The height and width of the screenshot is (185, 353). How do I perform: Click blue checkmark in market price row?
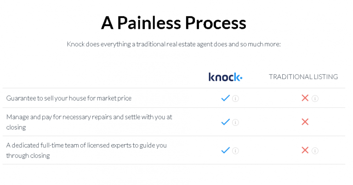[x=225, y=98]
